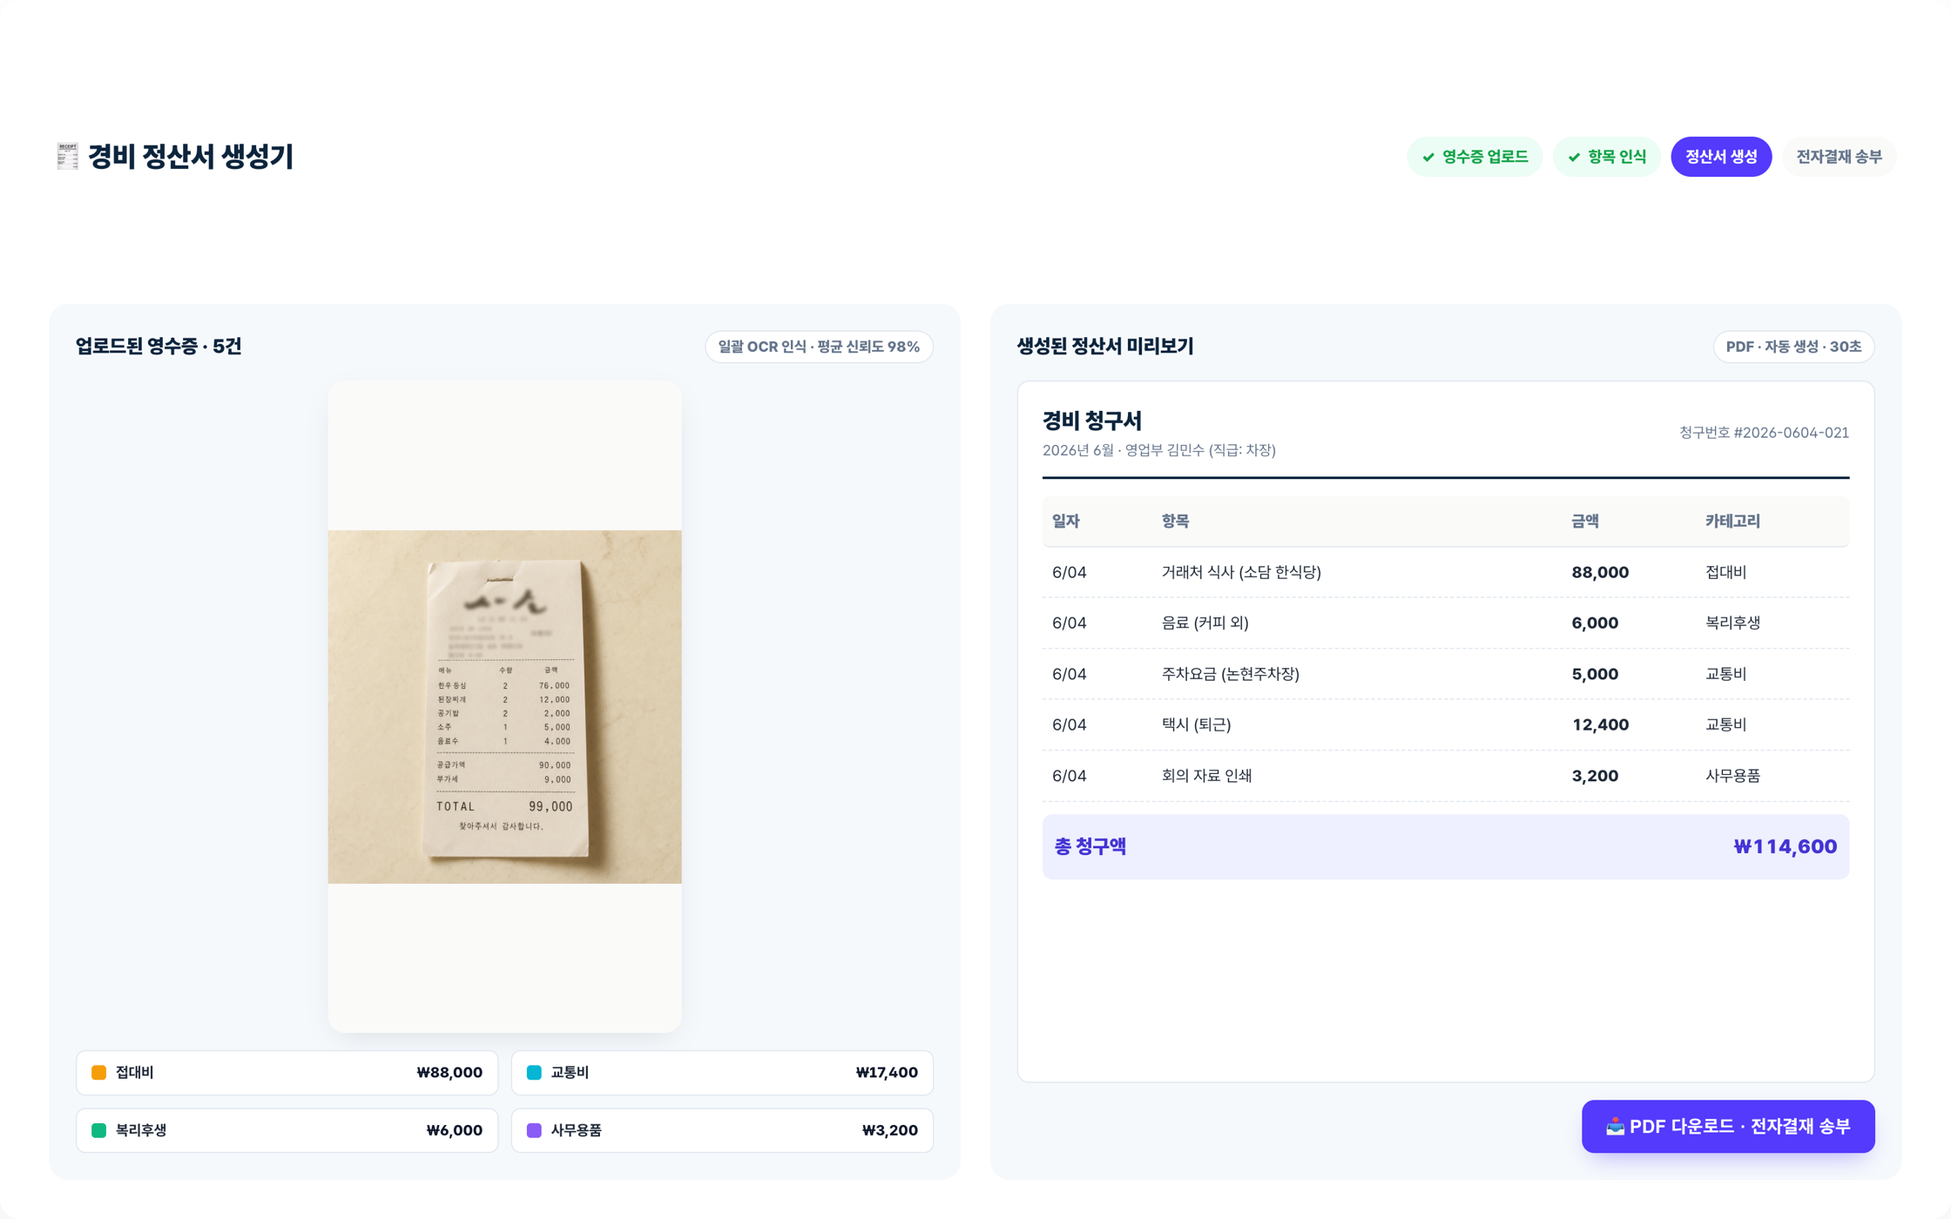Image resolution: width=1951 pixels, height=1219 pixels.
Task: Select the 교통비 ₩17,400 category card
Action: pos(722,1073)
